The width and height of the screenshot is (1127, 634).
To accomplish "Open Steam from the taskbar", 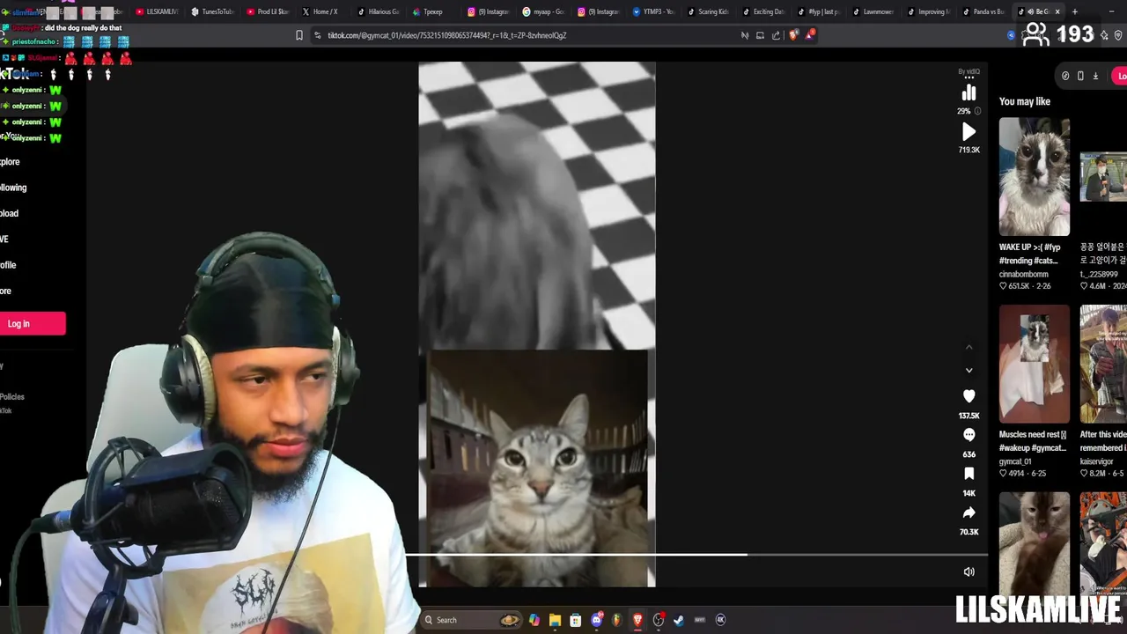I will pyautogui.click(x=679, y=620).
